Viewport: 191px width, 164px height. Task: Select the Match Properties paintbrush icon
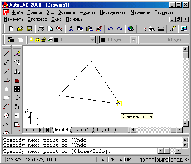pos(99,29)
